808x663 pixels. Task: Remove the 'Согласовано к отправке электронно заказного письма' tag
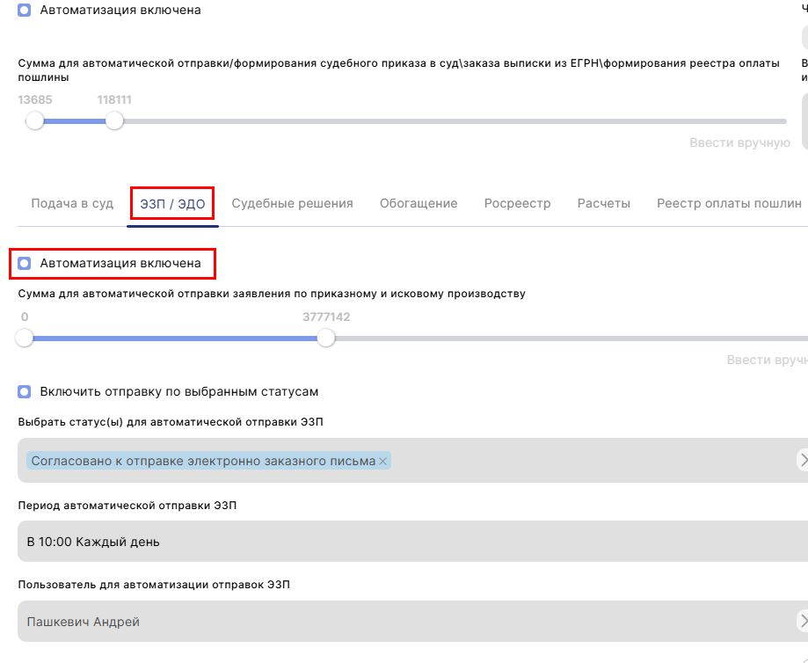[x=383, y=462]
